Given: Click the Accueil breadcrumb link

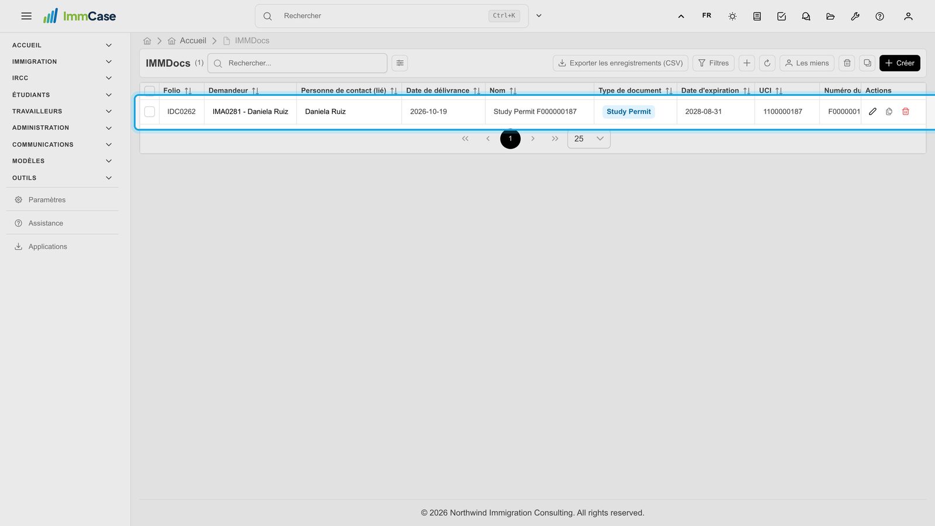Looking at the screenshot, I should click(x=187, y=41).
